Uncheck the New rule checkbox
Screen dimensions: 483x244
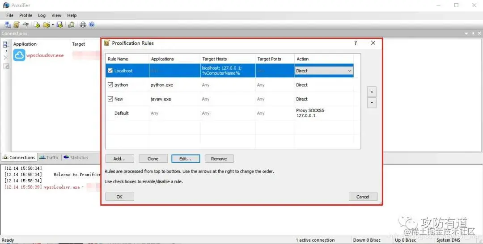pyautogui.click(x=110, y=99)
